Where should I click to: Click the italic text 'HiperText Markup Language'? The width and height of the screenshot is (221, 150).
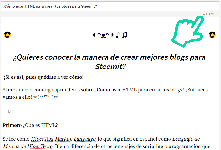click(63, 139)
